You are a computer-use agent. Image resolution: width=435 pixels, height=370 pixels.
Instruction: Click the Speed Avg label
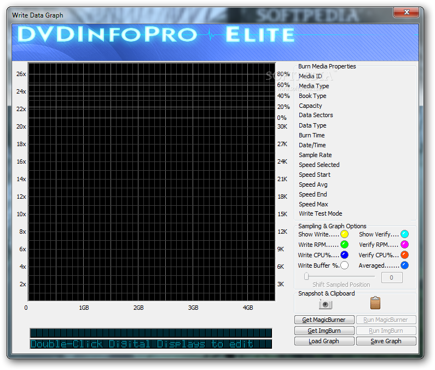click(313, 184)
